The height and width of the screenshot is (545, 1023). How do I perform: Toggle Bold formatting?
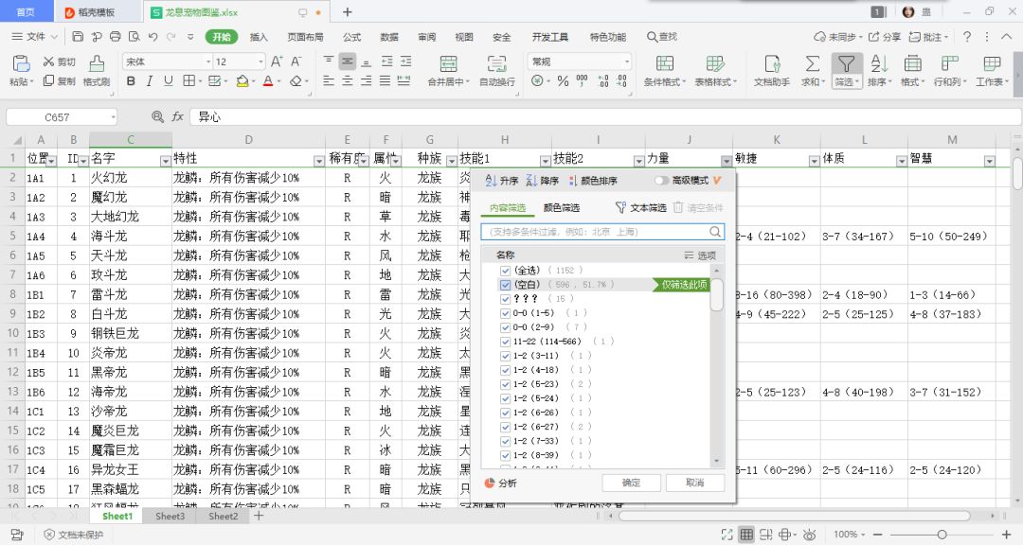(131, 81)
